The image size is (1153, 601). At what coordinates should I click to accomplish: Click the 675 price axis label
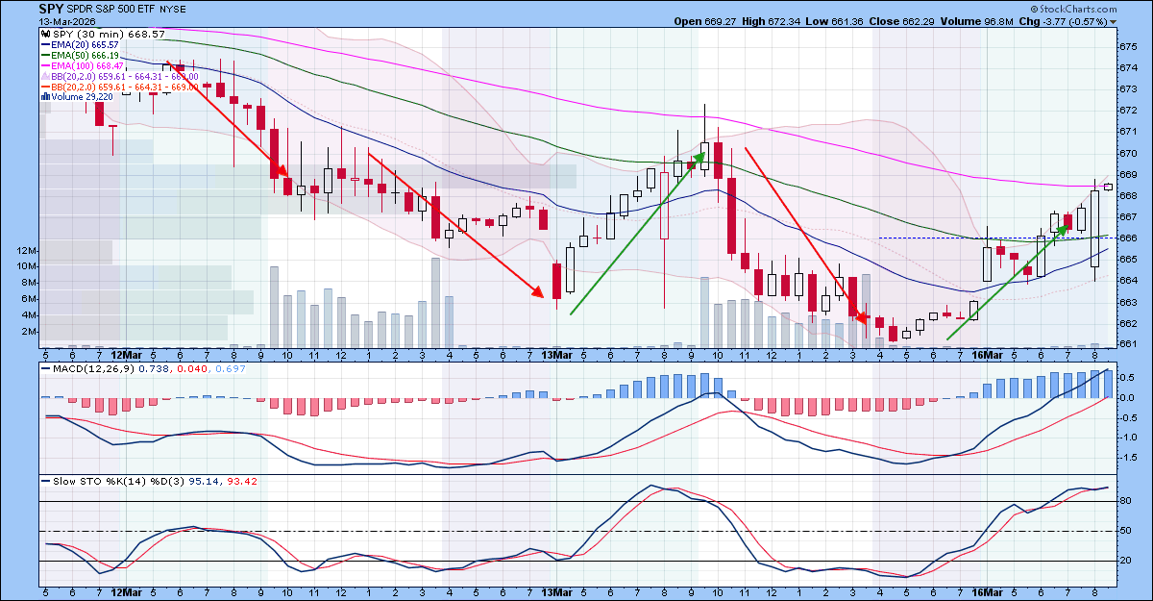pos(1128,47)
